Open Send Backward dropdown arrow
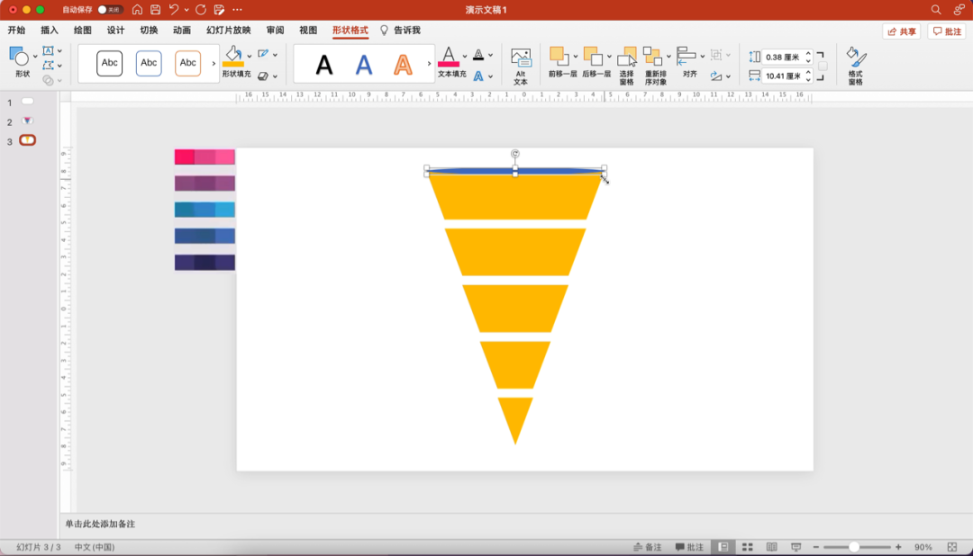 tap(609, 57)
